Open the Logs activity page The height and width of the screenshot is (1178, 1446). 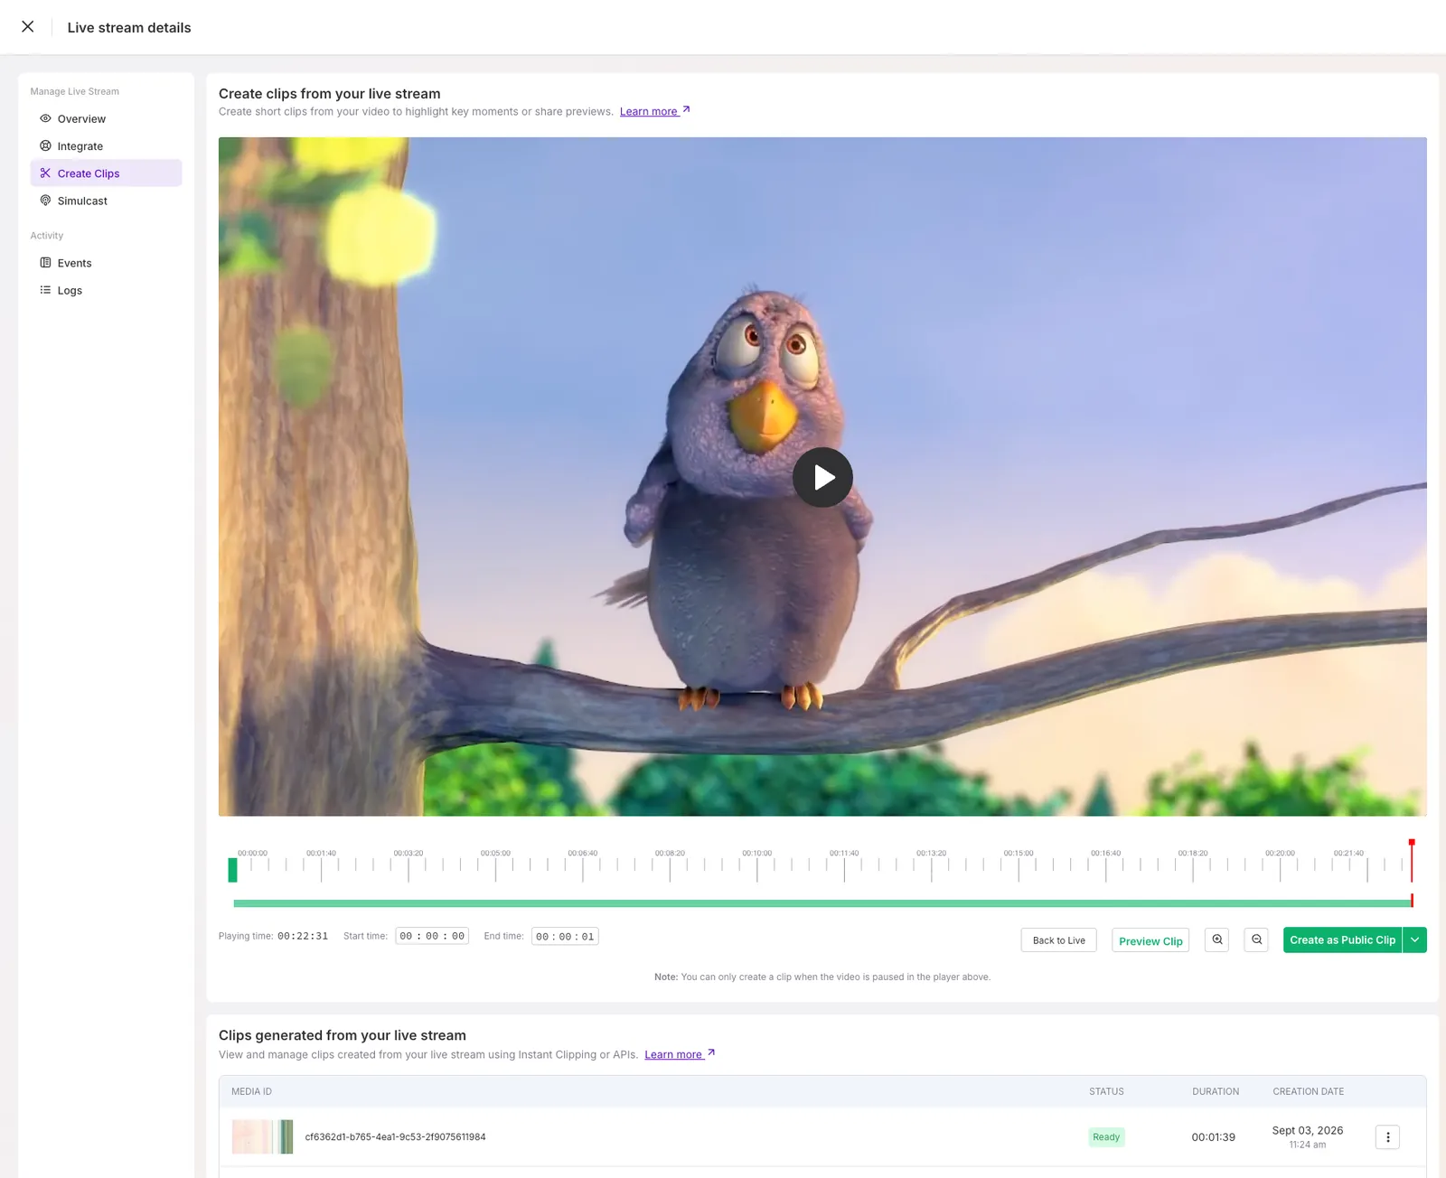point(106,290)
